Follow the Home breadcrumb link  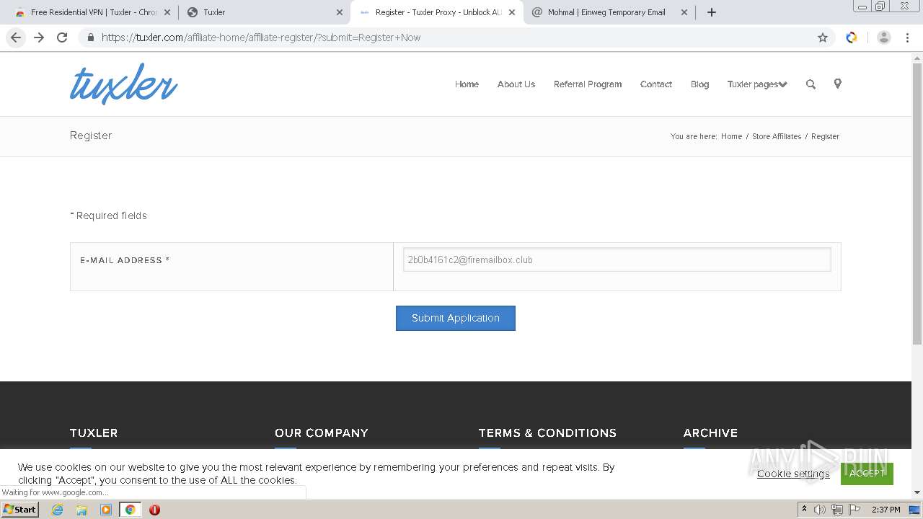point(731,136)
